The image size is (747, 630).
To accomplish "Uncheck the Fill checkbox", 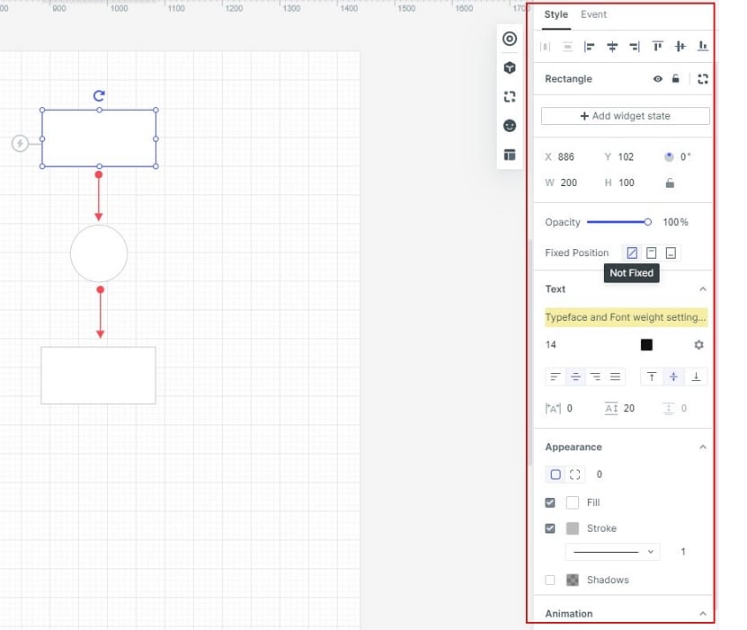I will pos(550,503).
